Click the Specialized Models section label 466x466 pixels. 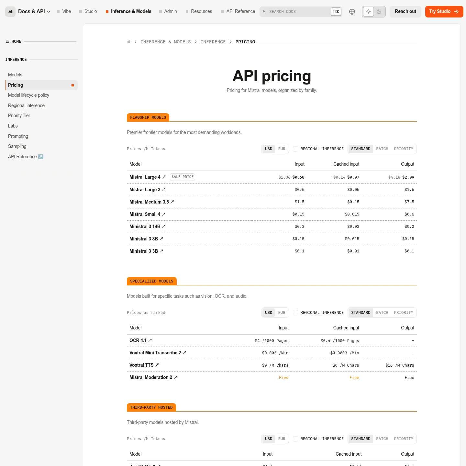(x=151, y=281)
